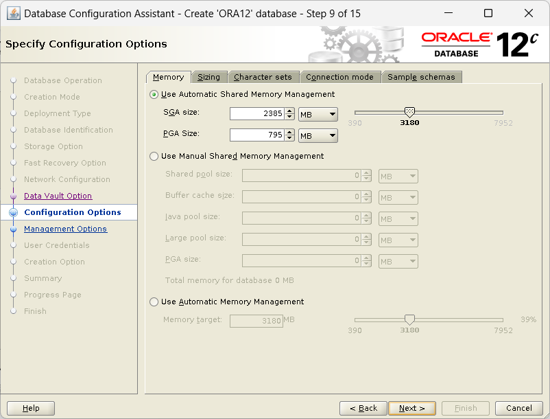Click the Shared pool size field
550x419 pixels.
pyautogui.click(x=301, y=176)
